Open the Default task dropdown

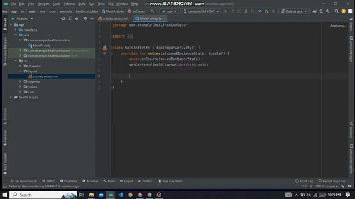tap(293, 11)
